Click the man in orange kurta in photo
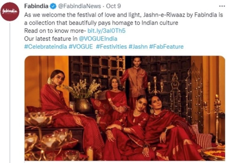231x163 pixels. tap(135, 79)
